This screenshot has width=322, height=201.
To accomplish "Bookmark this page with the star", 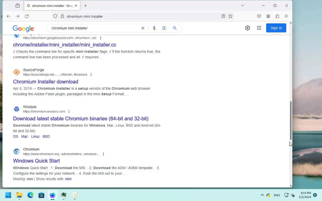I will (x=230, y=16).
